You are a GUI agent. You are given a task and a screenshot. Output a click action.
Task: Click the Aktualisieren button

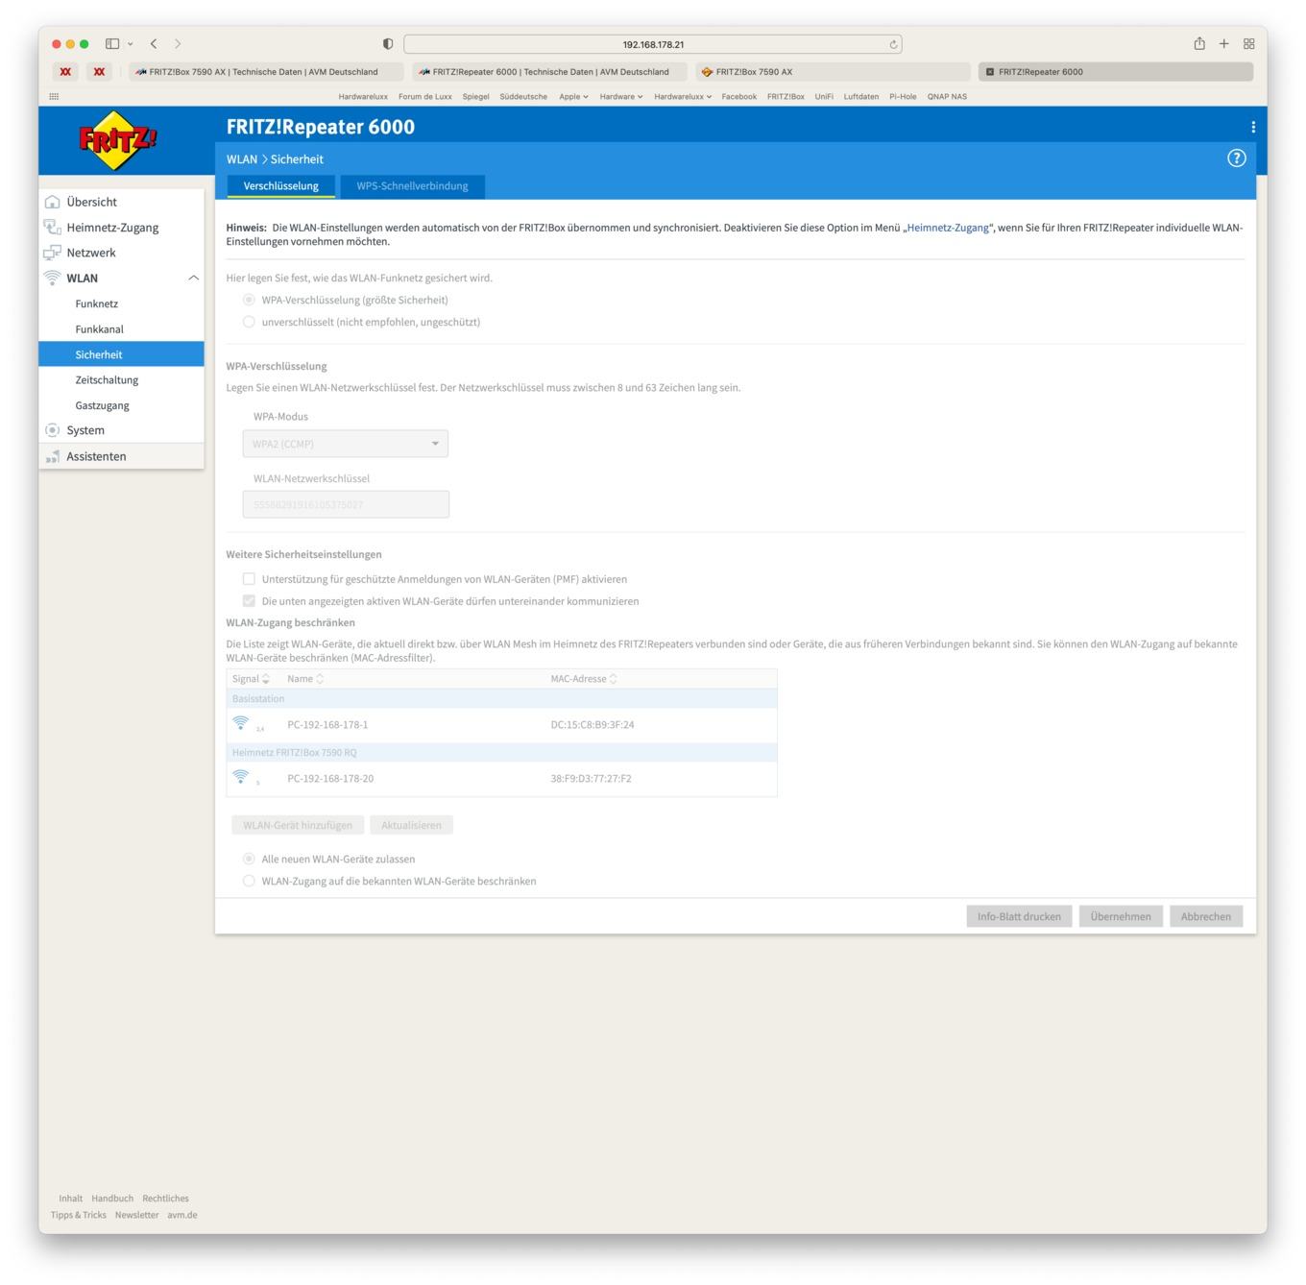tap(411, 825)
